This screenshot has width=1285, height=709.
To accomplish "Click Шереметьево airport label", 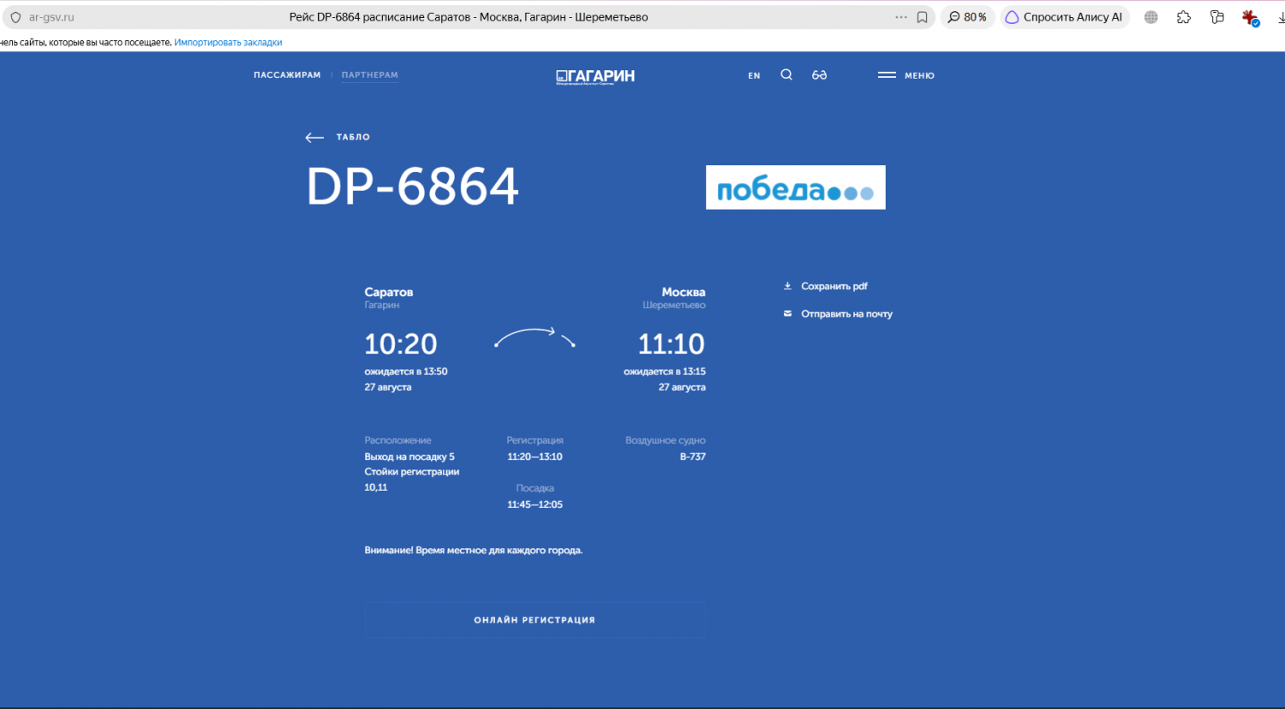I will pyautogui.click(x=674, y=305).
